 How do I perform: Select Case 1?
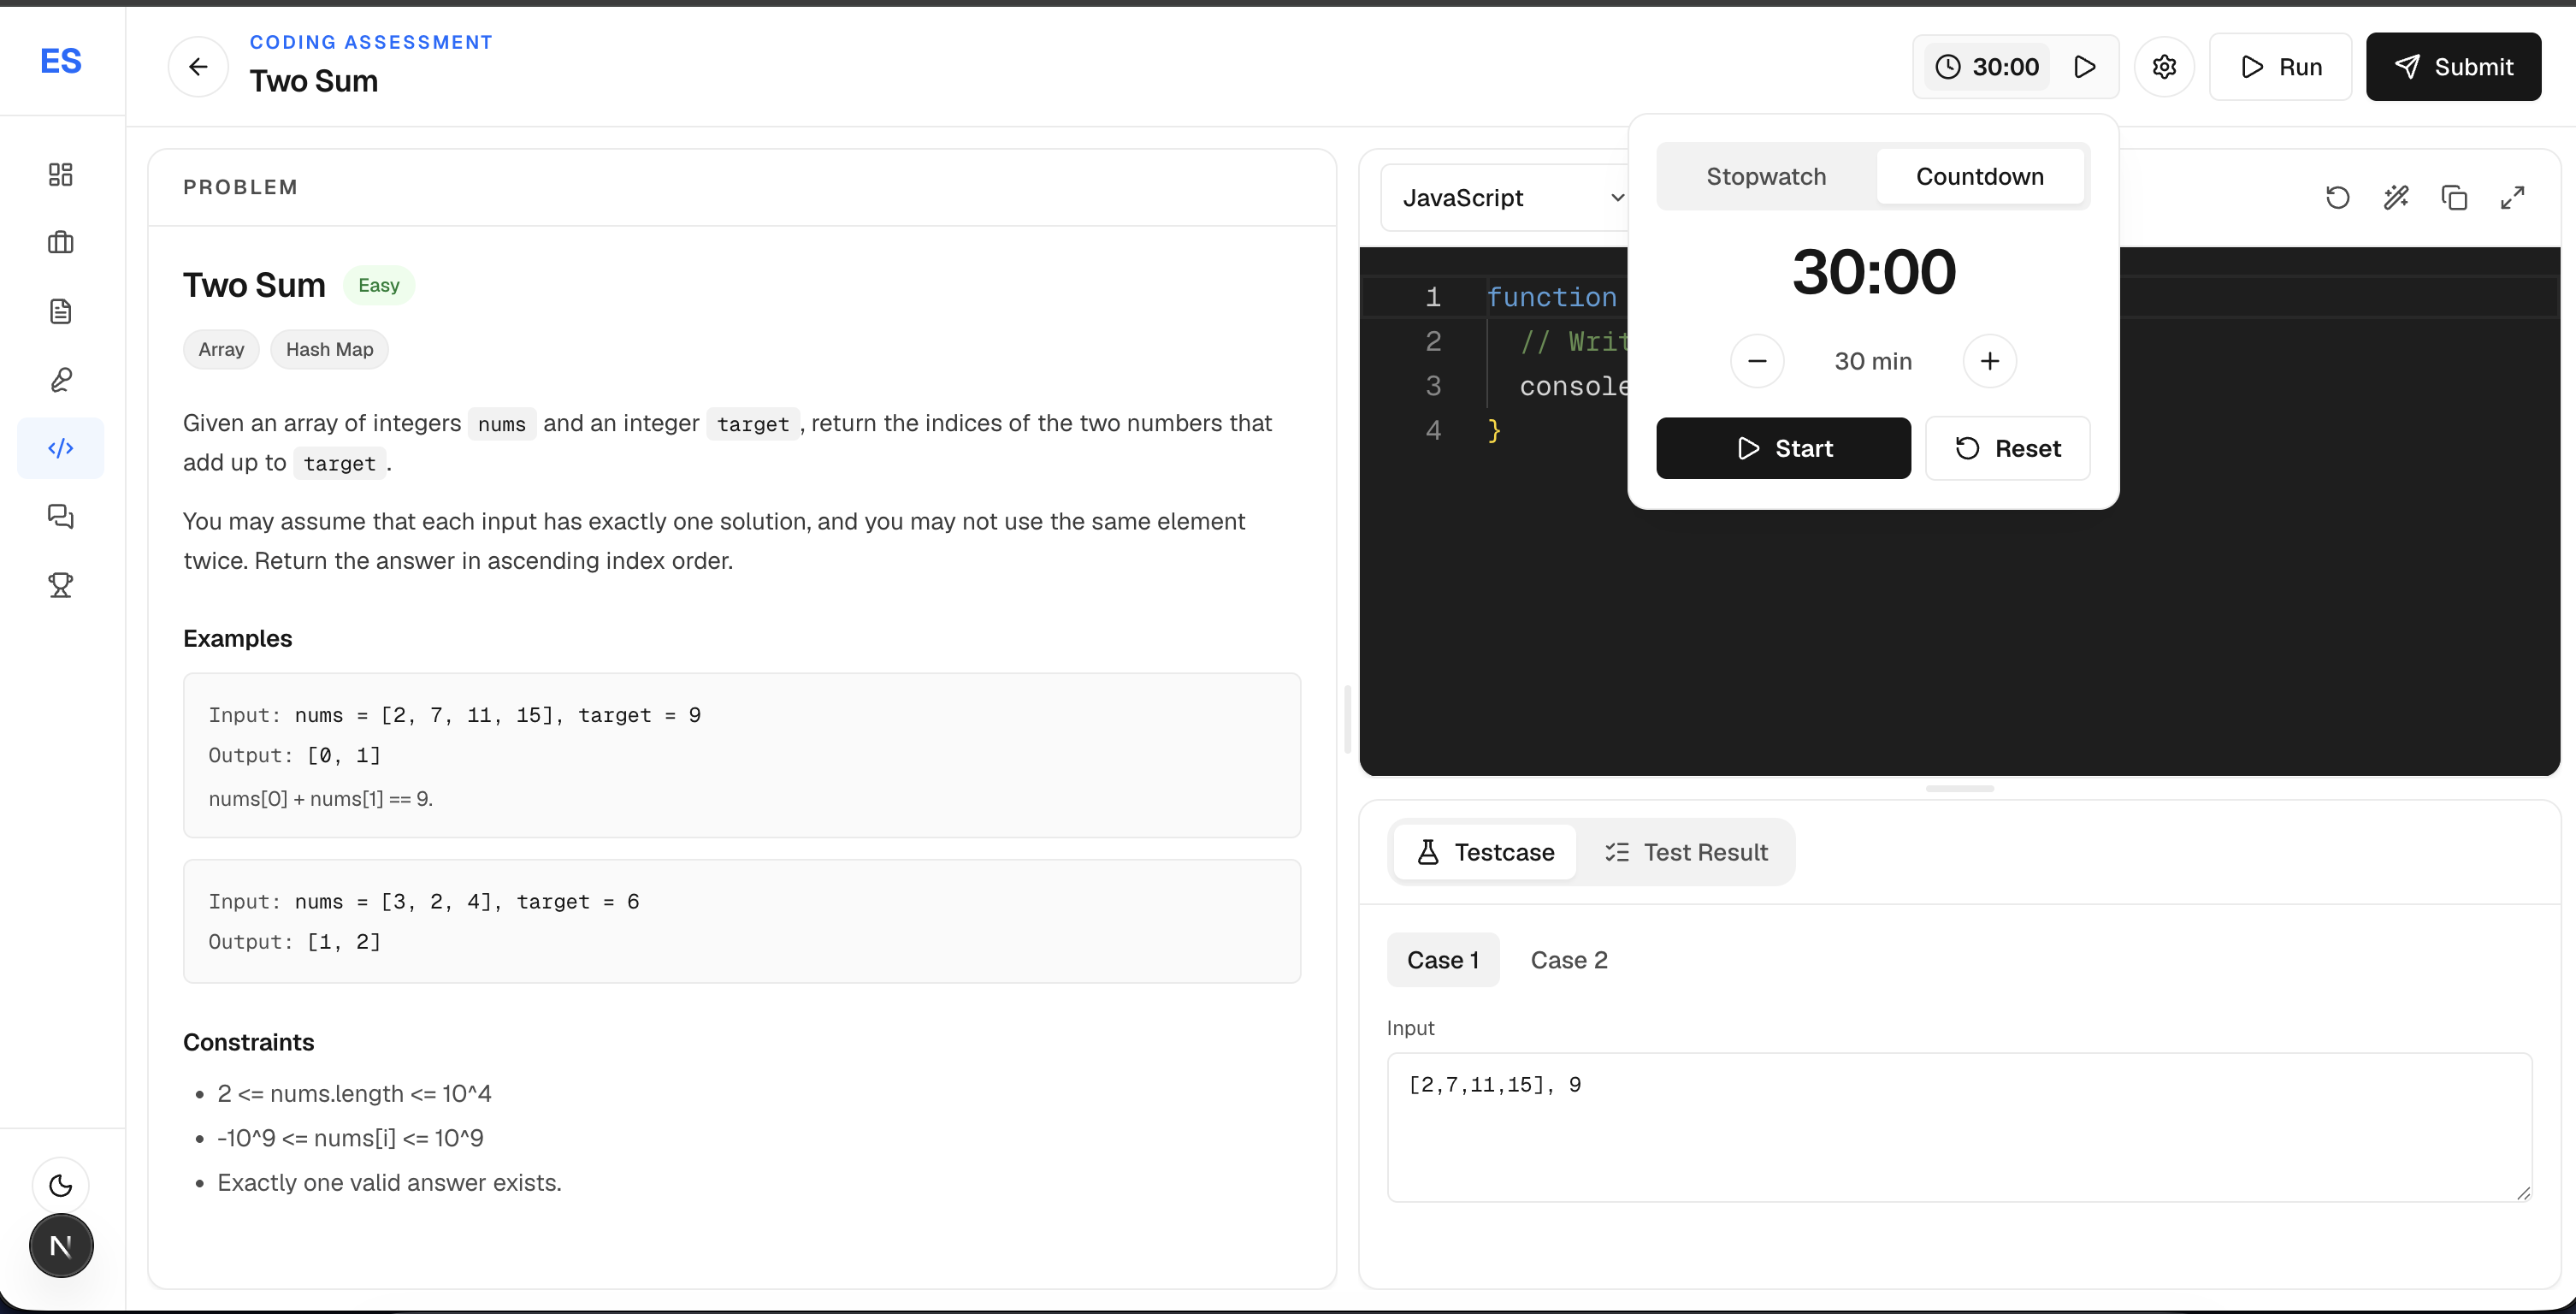(1443, 960)
